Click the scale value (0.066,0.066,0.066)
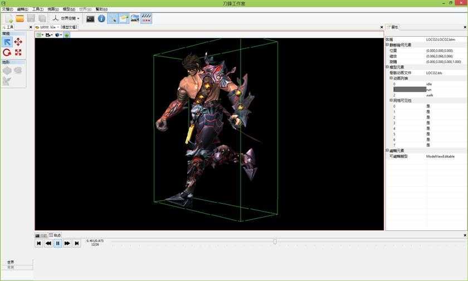The height and width of the screenshot is (281, 468). pos(440,56)
